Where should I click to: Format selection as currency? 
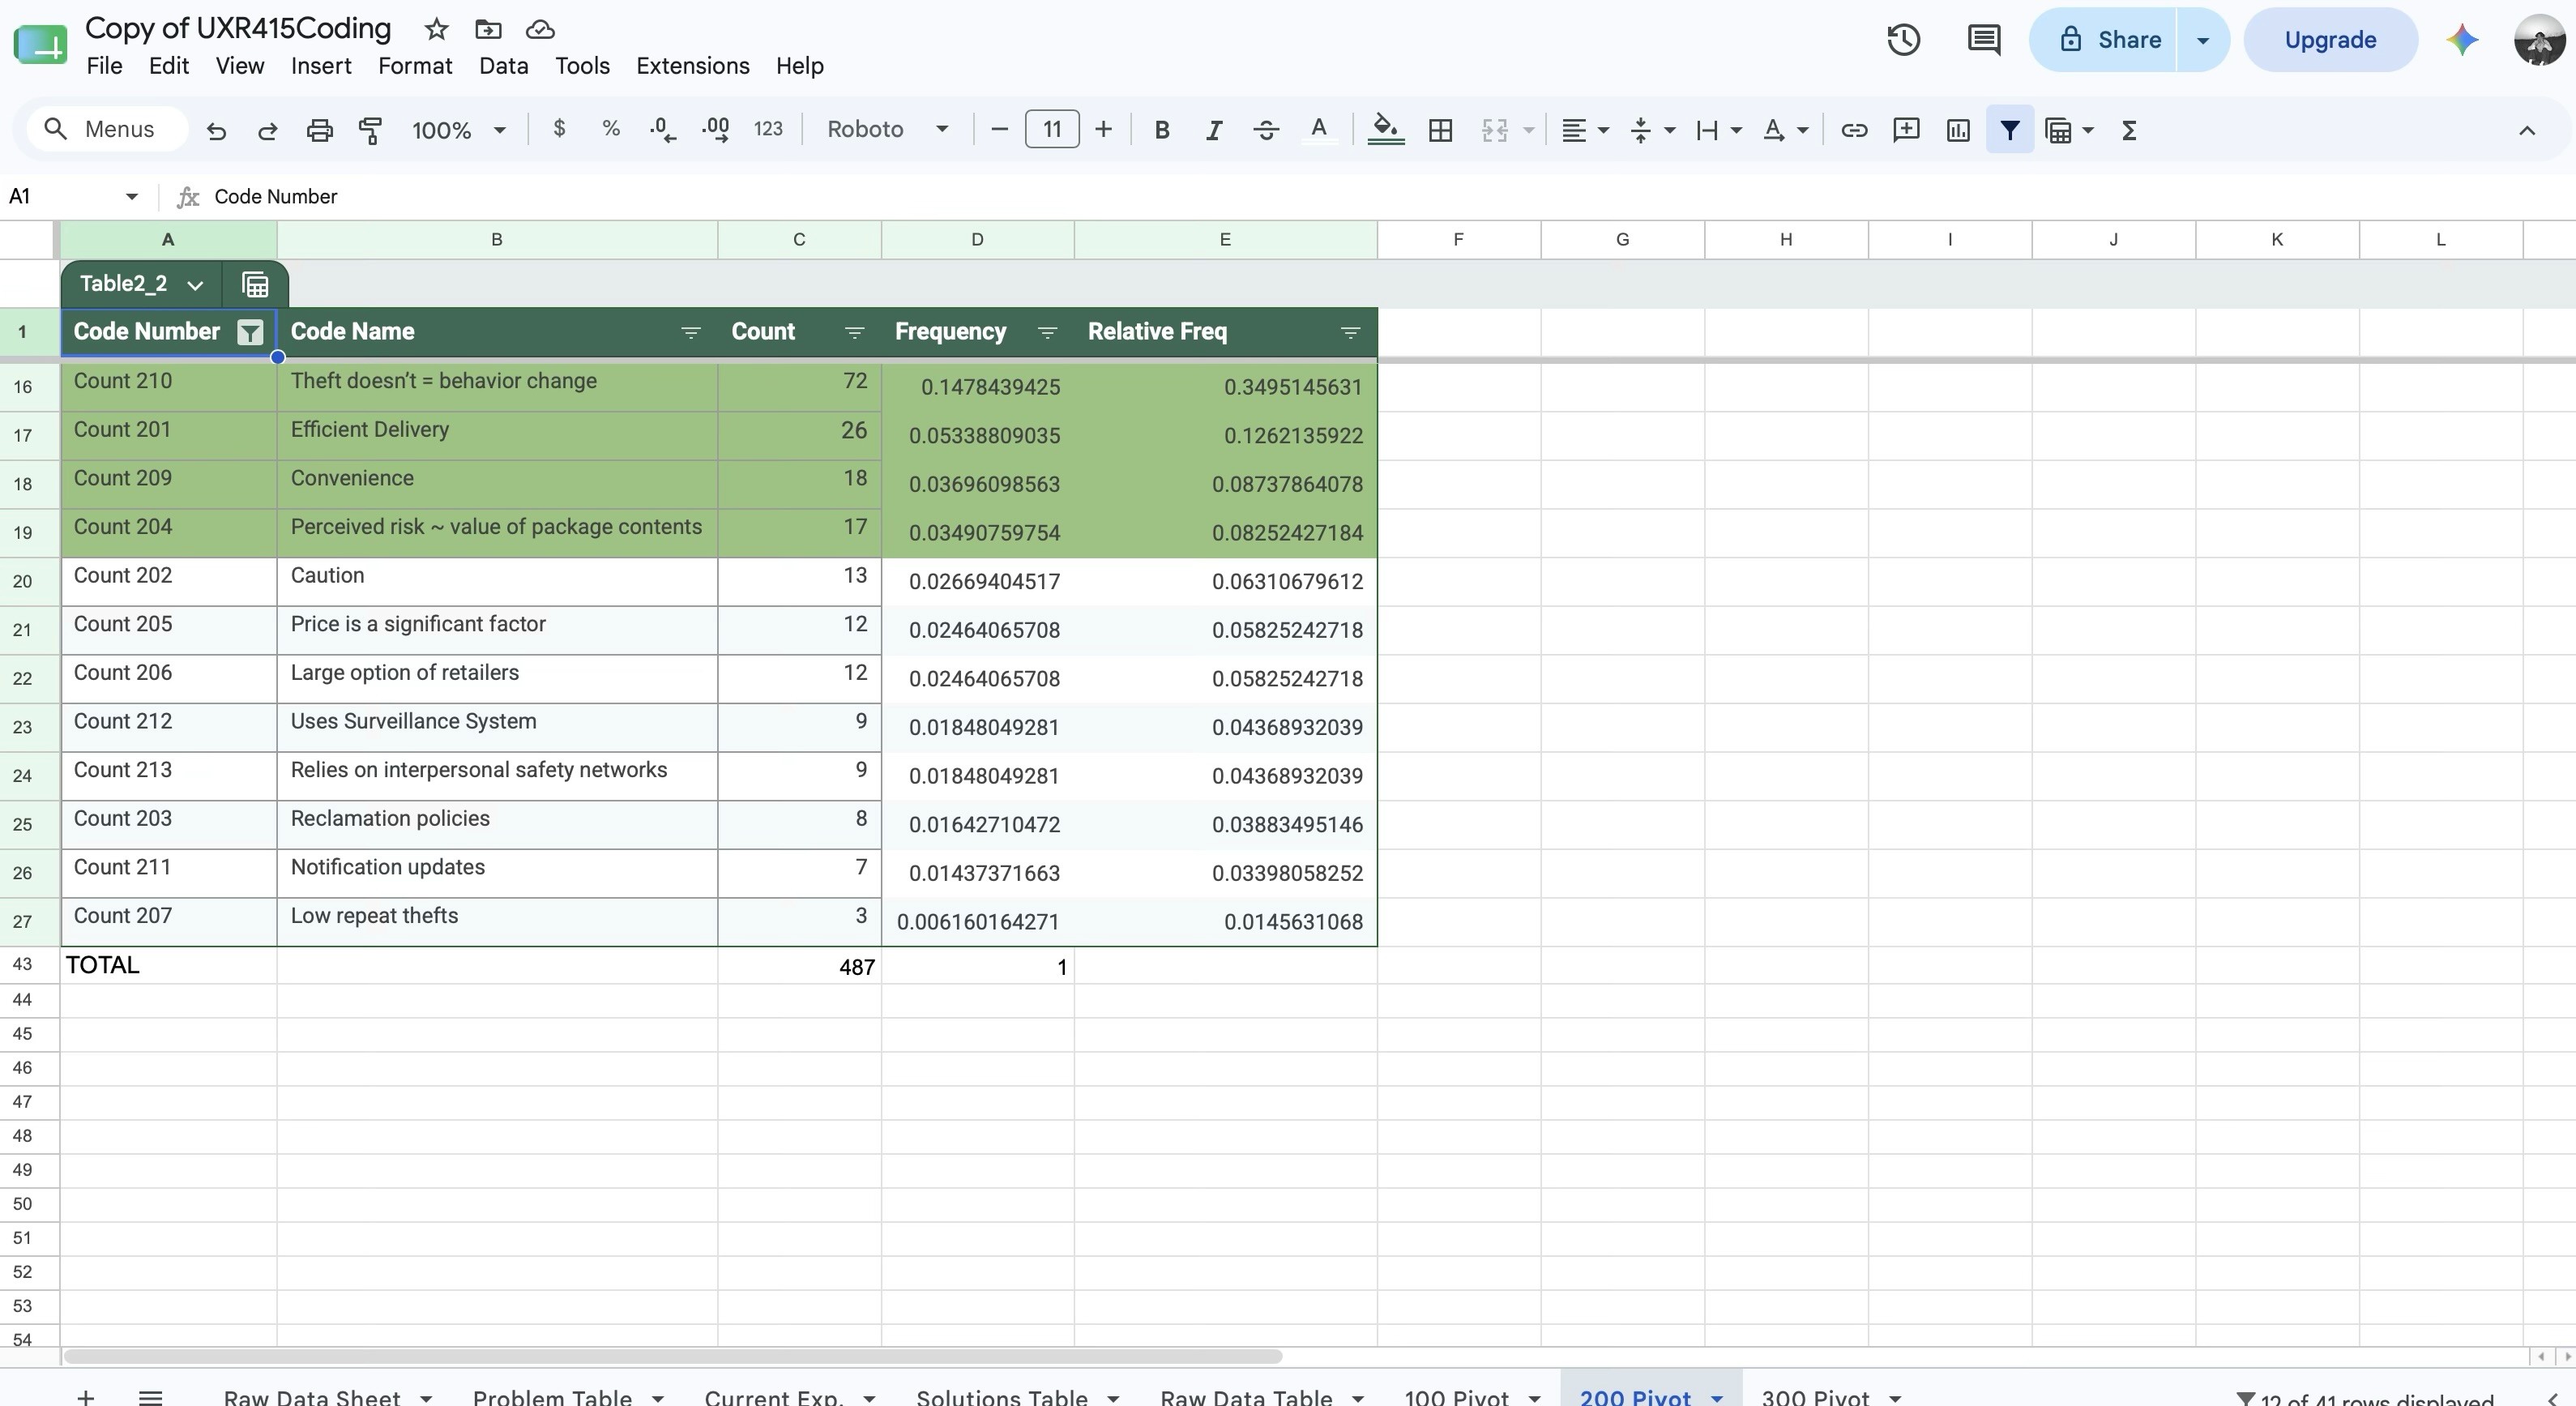(559, 129)
